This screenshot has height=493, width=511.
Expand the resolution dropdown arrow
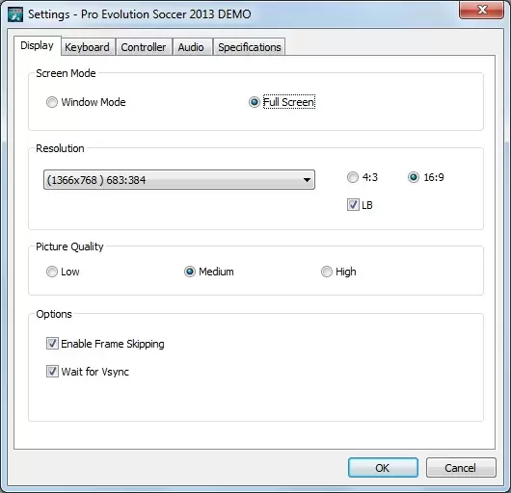[x=307, y=180]
